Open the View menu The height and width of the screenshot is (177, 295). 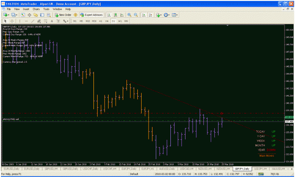coord(17,9)
